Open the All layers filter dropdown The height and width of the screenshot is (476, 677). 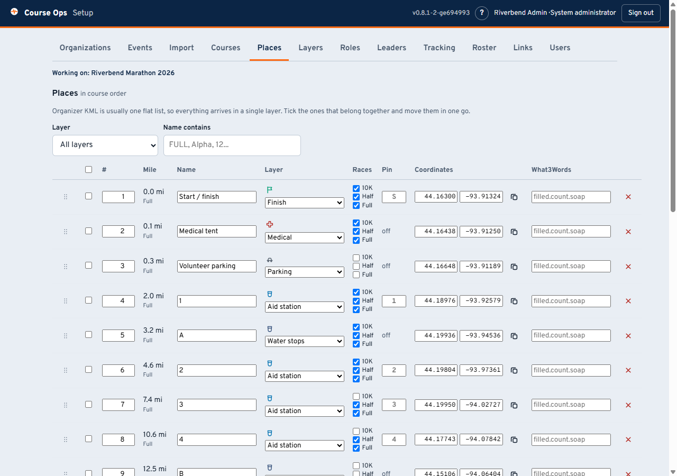105,145
